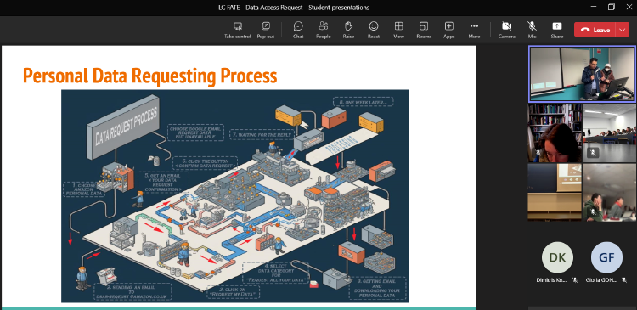The height and width of the screenshot is (310, 637).
Task: Open the Chat panel
Action: click(x=298, y=30)
